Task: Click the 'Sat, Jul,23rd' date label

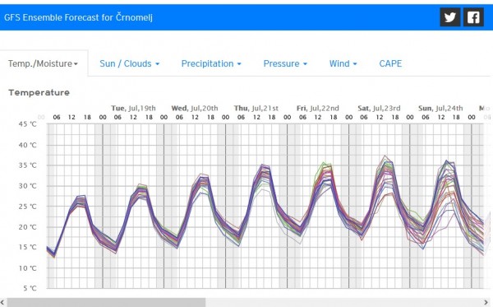Action: click(x=379, y=109)
